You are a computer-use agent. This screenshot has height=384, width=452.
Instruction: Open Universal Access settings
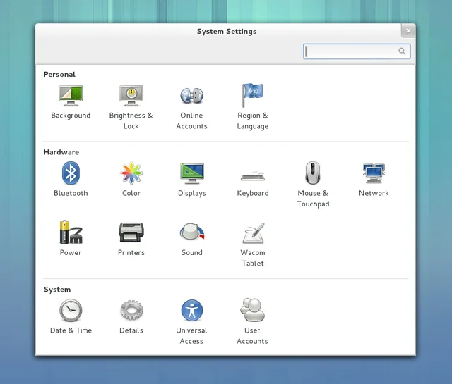pos(191,311)
